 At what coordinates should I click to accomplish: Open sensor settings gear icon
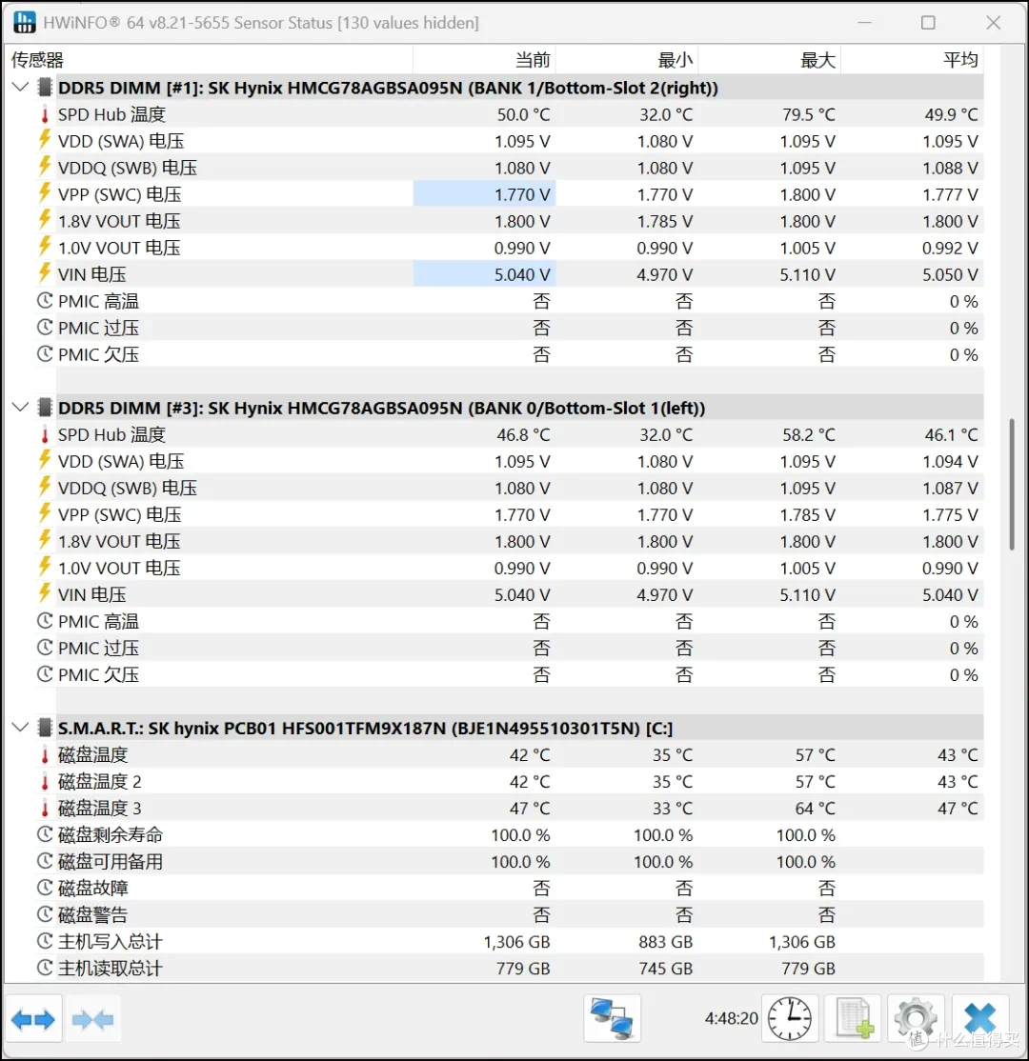916,1018
